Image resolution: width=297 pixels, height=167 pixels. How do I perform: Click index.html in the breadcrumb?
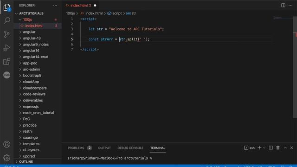[94, 13]
